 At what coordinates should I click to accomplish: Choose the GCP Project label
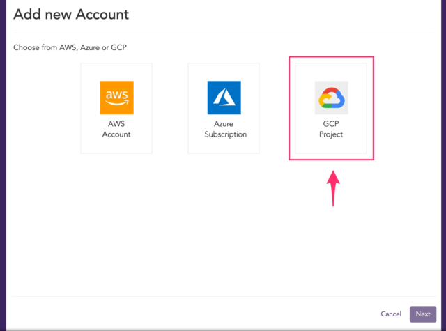331,129
